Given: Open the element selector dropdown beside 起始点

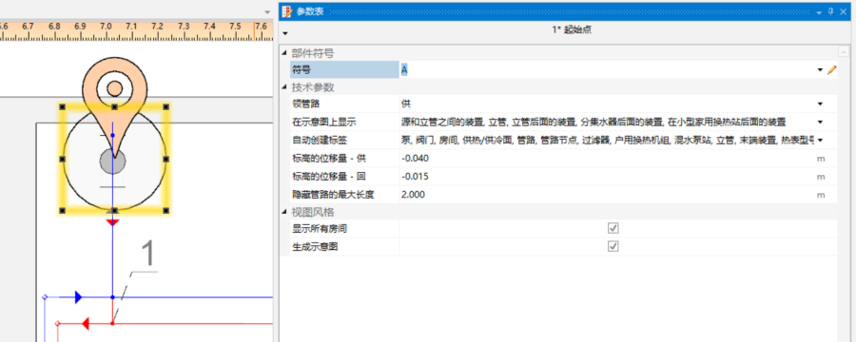Looking at the screenshot, I should [285, 34].
